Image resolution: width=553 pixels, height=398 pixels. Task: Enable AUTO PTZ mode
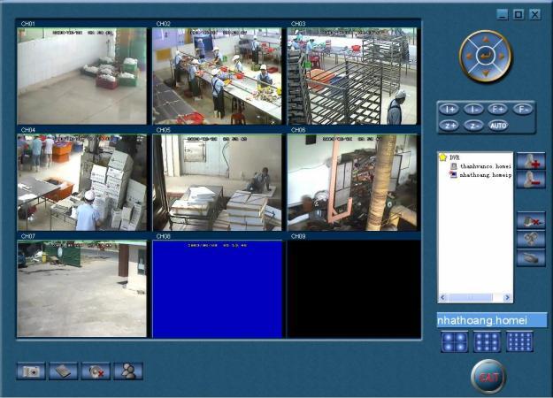click(x=498, y=126)
